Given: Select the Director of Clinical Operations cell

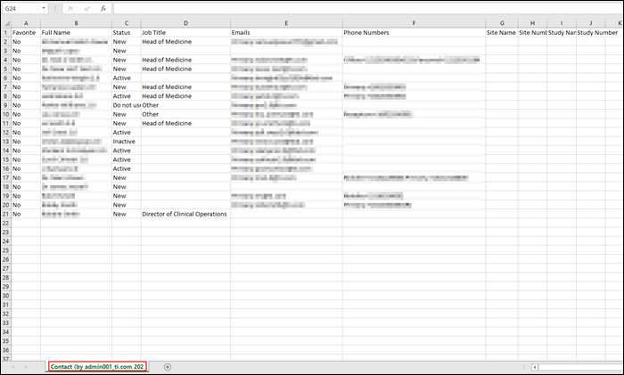Looking at the screenshot, I should coord(185,214).
